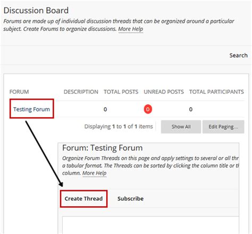The height and width of the screenshot is (234, 252).
Task: Click the total posts count for Testing Forum
Action: tap(105, 109)
